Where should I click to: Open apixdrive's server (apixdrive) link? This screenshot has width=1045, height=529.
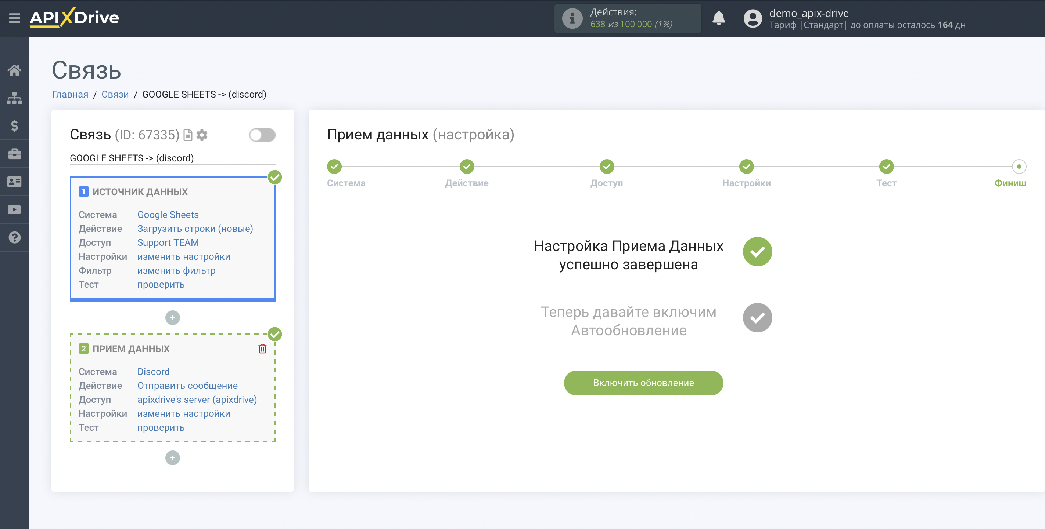coord(197,400)
